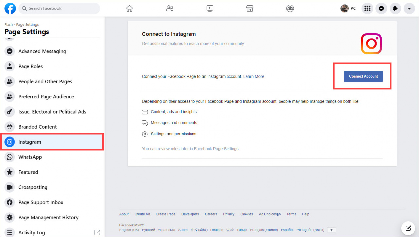This screenshot has height=237, width=419.
Task: Switch language to Español
Action: [287, 230]
